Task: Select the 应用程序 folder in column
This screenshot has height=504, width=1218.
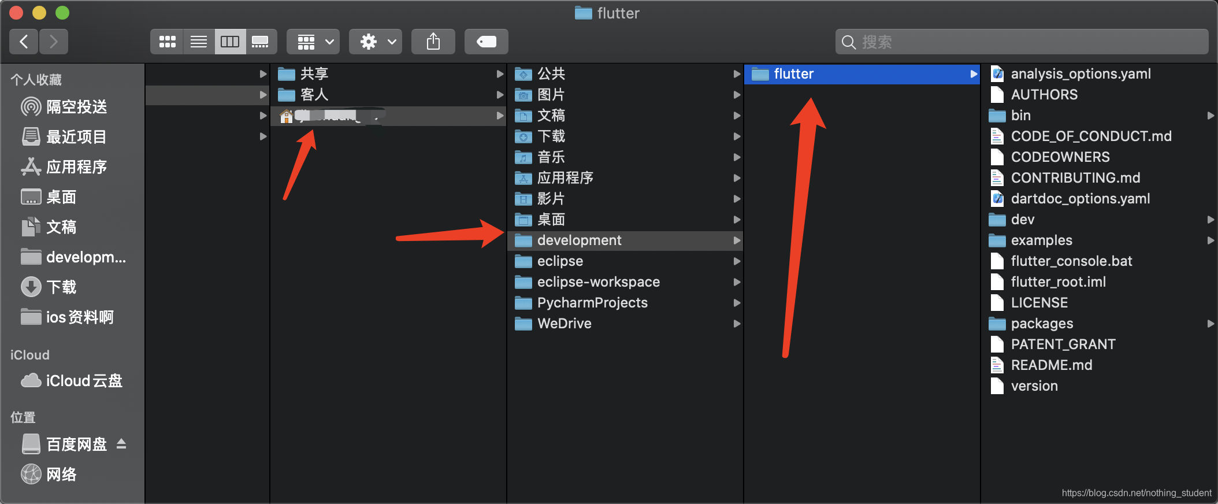Action: coord(625,178)
